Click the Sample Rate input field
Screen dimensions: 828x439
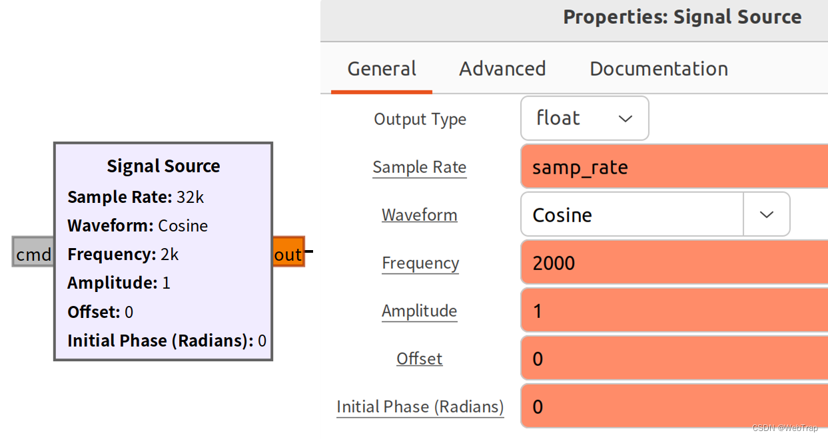pyautogui.click(x=673, y=167)
